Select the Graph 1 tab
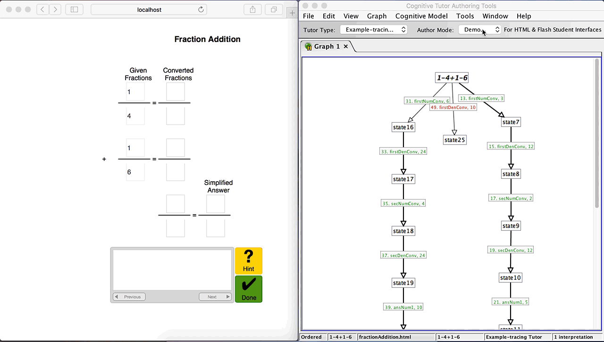604x342 pixels. (x=327, y=46)
